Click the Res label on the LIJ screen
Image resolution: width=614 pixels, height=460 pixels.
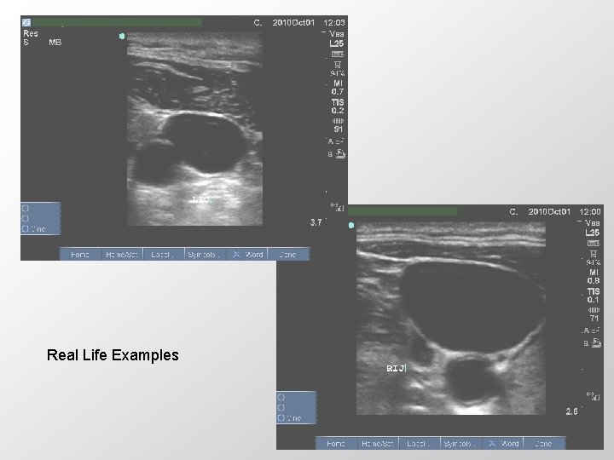[x=31, y=33]
